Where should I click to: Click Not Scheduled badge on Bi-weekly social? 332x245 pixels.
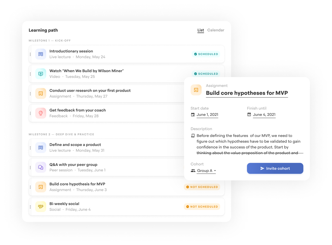pos(202,206)
